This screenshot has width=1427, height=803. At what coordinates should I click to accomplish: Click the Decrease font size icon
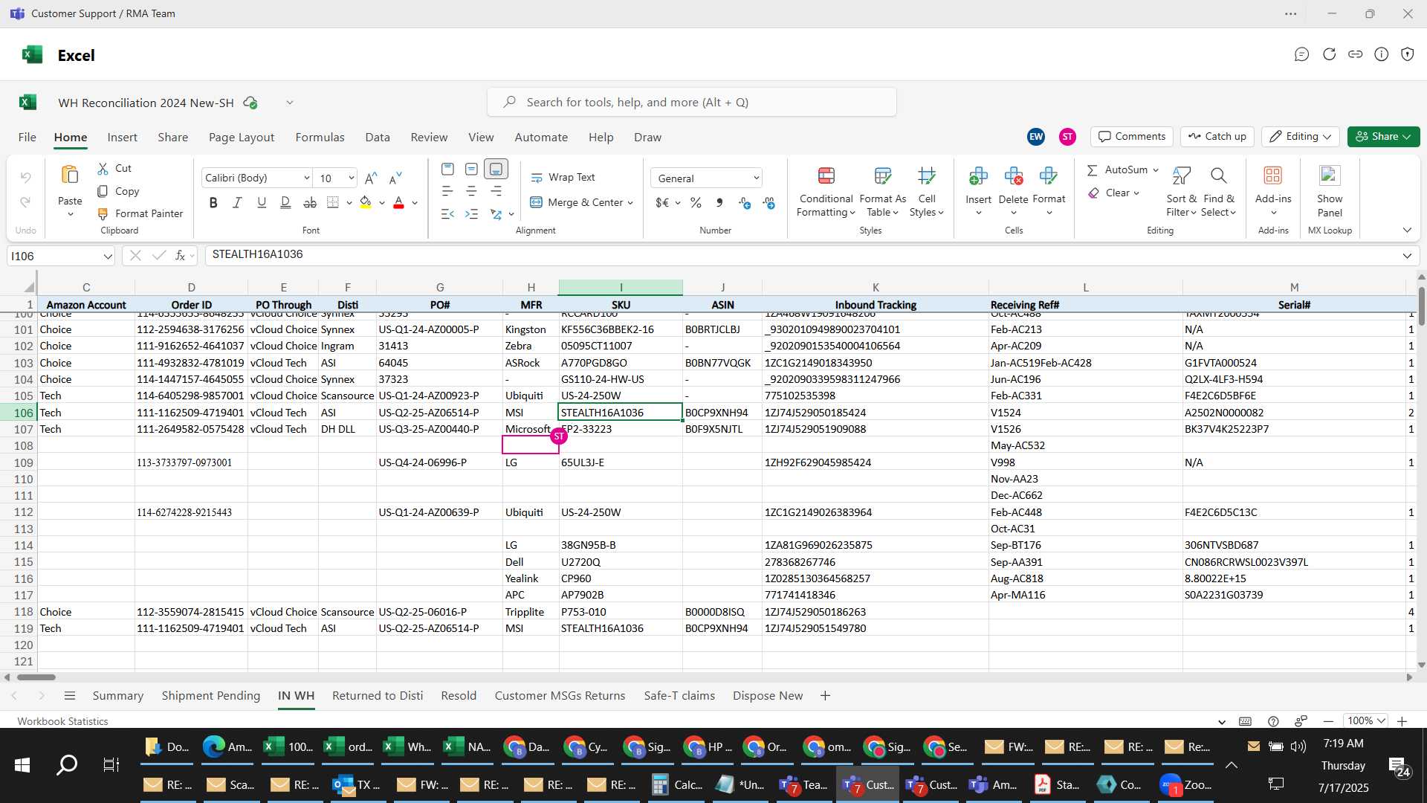click(x=395, y=178)
